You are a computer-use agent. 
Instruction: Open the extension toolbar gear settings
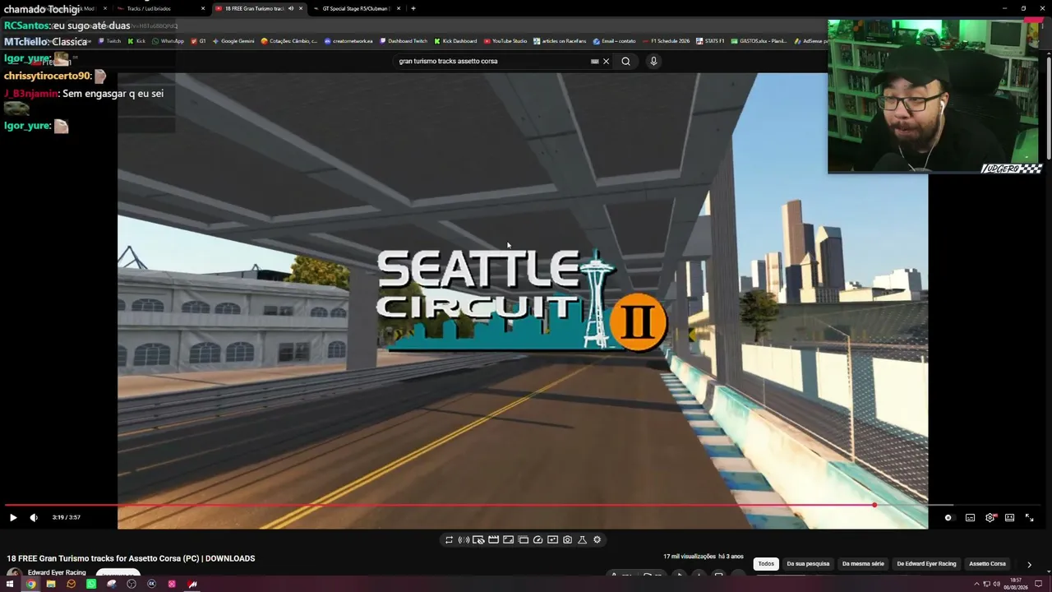pyautogui.click(x=598, y=540)
